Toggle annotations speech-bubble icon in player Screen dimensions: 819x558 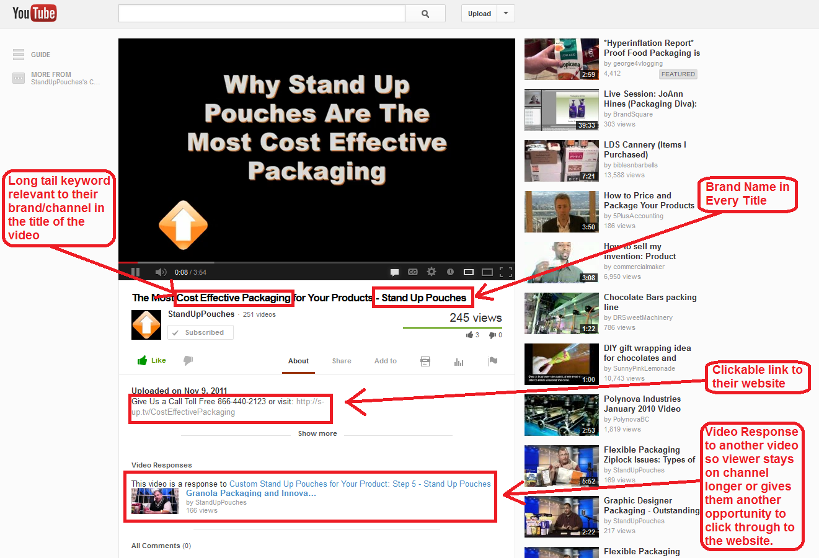pyautogui.click(x=394, y=272)
